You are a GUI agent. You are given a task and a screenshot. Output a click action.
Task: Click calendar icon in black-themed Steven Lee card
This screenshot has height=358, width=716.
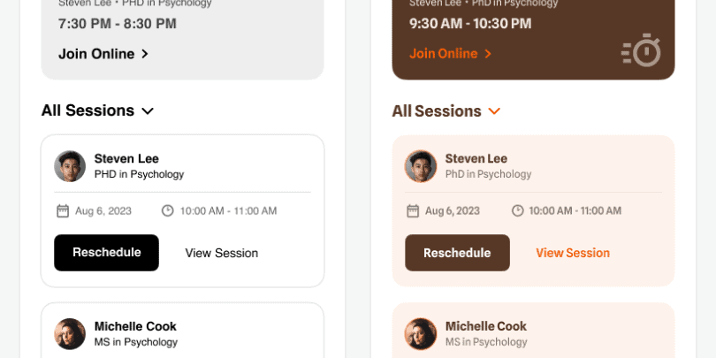(x=63, y=210)
